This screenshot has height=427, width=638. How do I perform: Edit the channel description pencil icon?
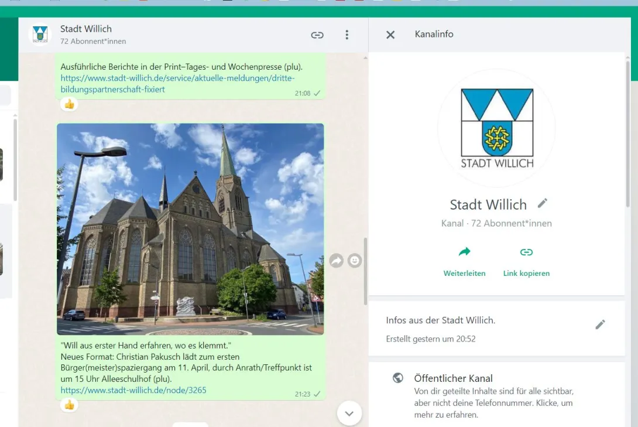coord(600,324)
